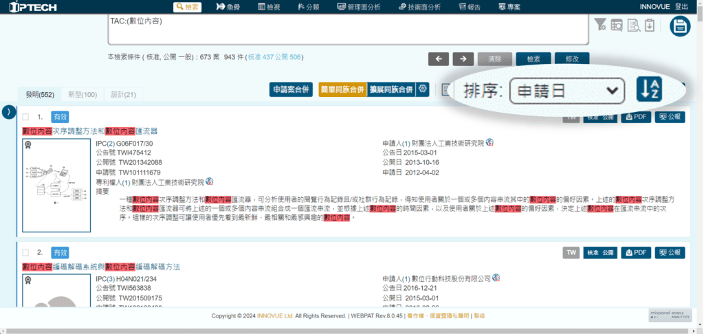Expand the left side panel arrow
The width and height of the screenshot is (704, 334).
[8, 111]
